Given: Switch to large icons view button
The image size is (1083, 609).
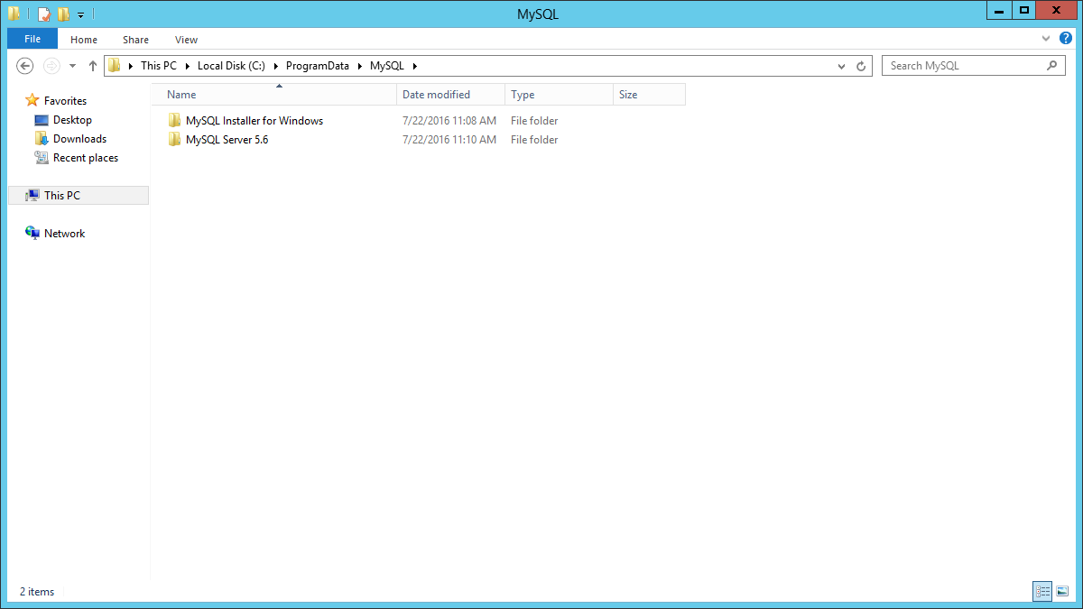Looking at the screenshot, I should pos(1063,592).
